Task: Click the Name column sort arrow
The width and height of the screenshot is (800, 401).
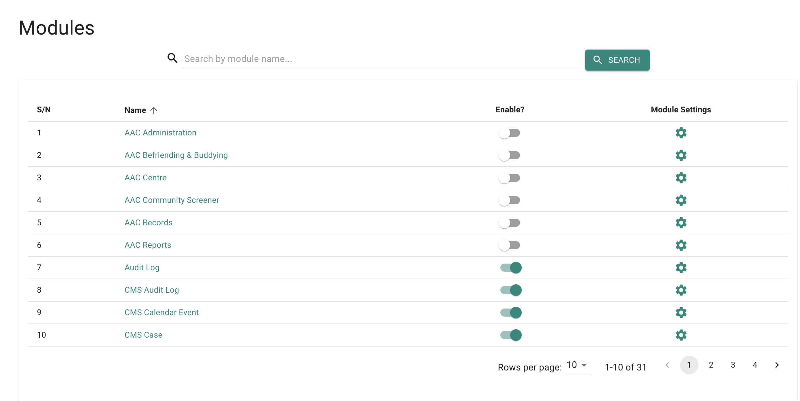Action: pyautogui.click(x=154, y=110)
